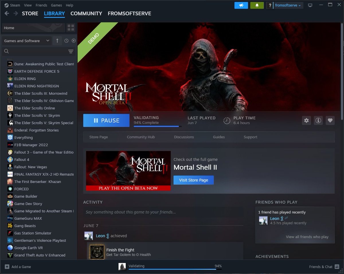Open game settings gear icon
Viewport: 344px width, 274px height.
point(306,120)
